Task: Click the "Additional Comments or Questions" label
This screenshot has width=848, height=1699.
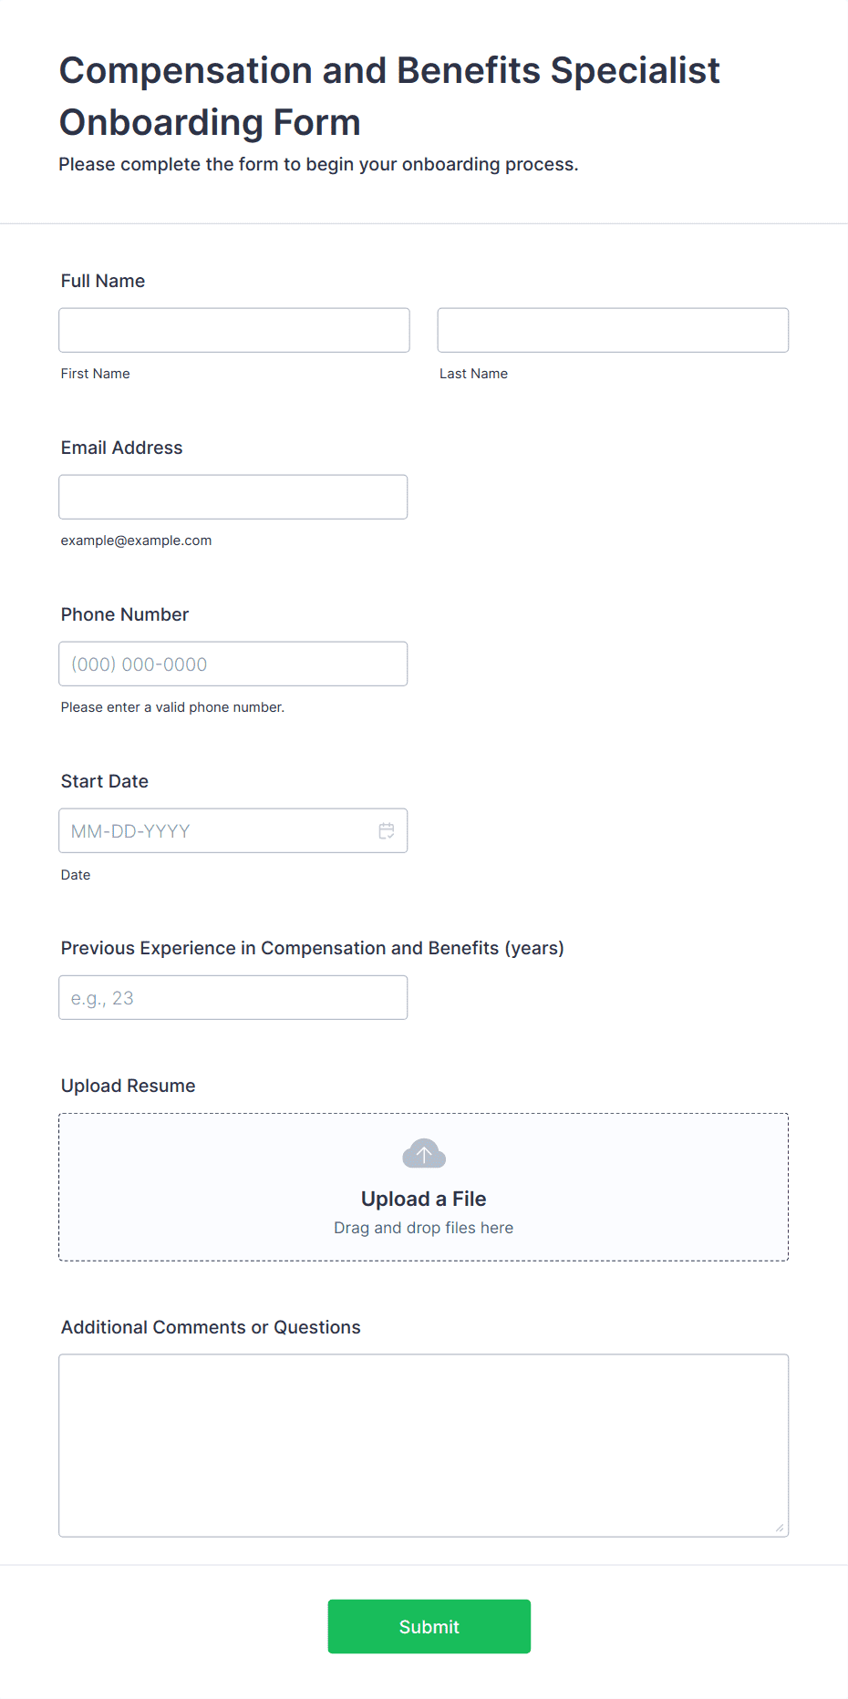Action: [211, 1327]
